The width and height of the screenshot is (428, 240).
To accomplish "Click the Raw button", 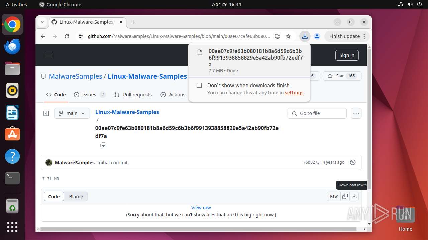I will pyautogui.click(x=334, y=196).
